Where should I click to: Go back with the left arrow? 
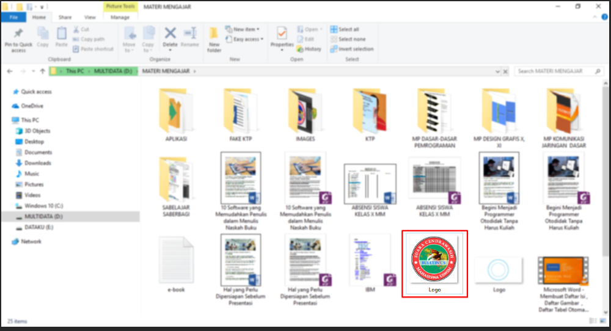10,71
